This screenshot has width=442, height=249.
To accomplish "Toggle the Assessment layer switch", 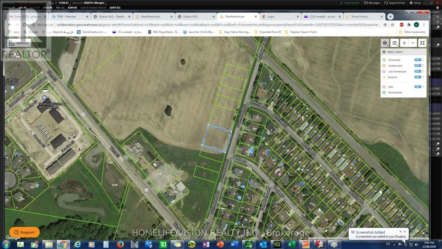I will 419,66.
